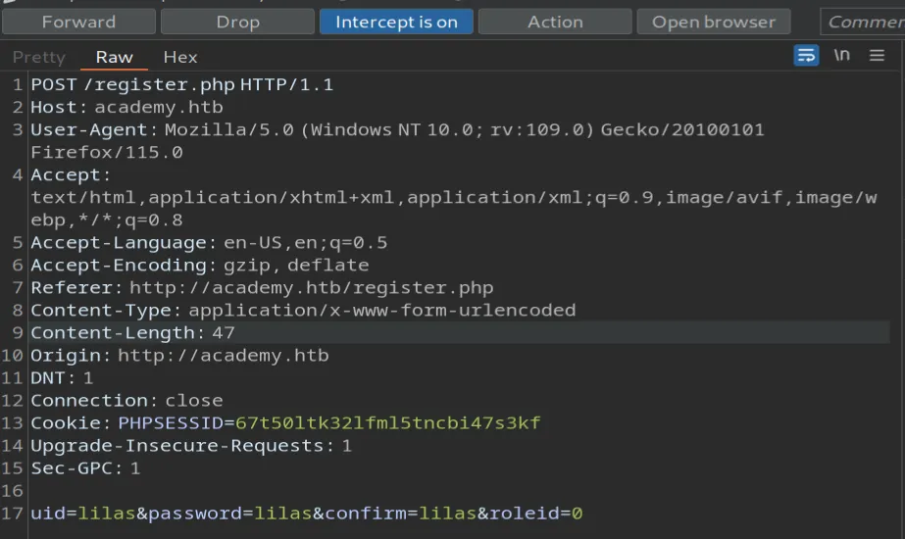Click the POST /register.php request line
The image size is (905, 539).
(x=182, y=85)
